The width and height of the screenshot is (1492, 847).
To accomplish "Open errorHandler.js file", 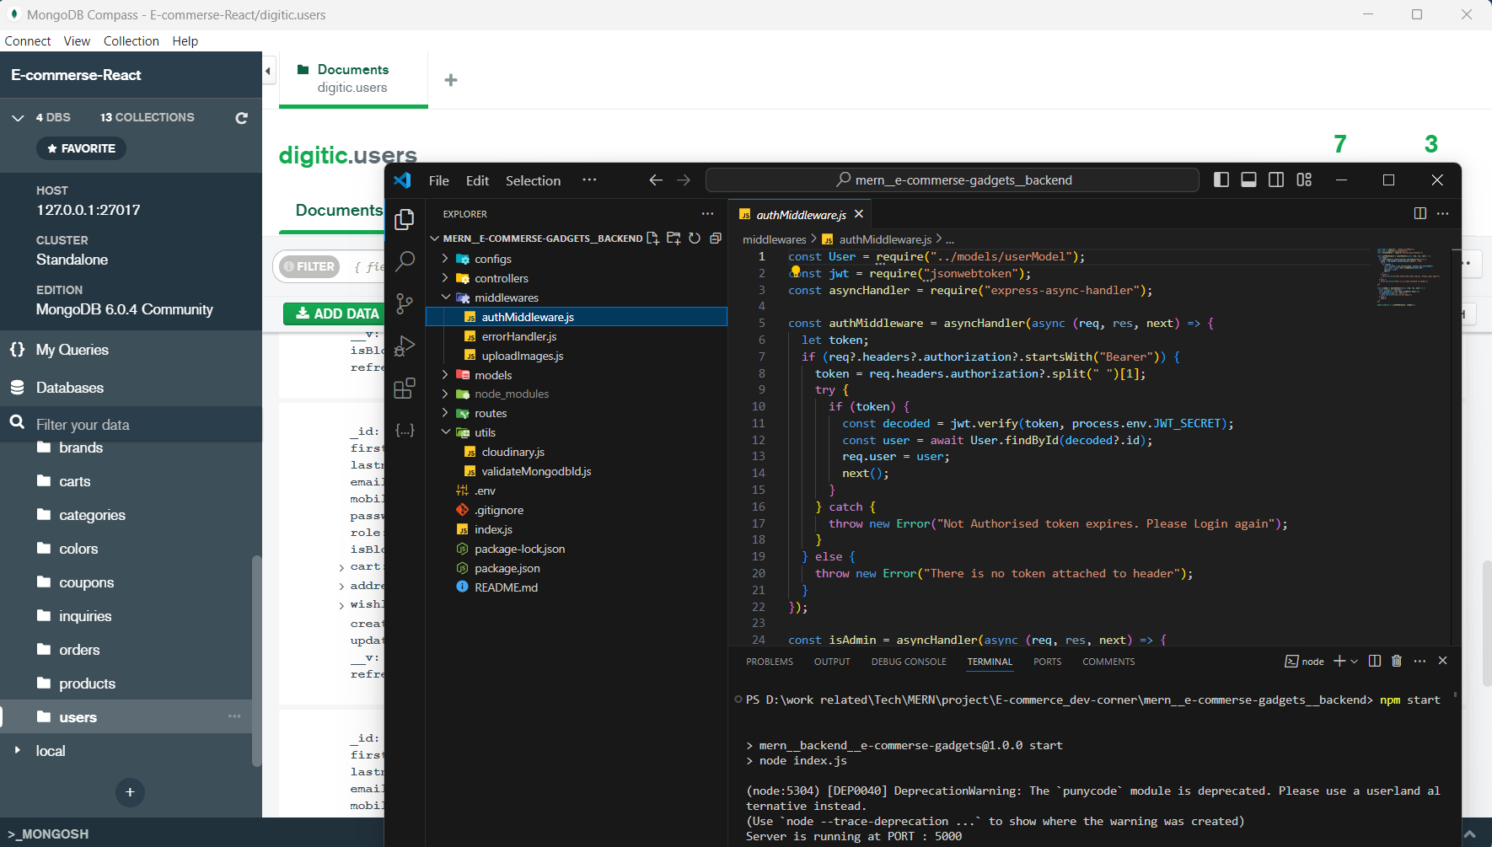I will (x=519, y=336).
